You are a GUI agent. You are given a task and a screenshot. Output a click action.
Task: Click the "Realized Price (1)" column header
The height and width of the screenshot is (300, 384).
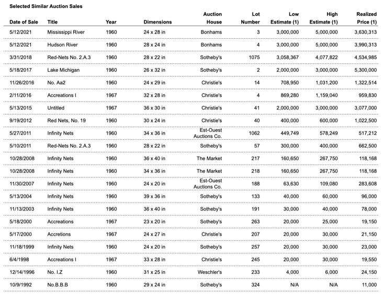click(x=366, y=18)
